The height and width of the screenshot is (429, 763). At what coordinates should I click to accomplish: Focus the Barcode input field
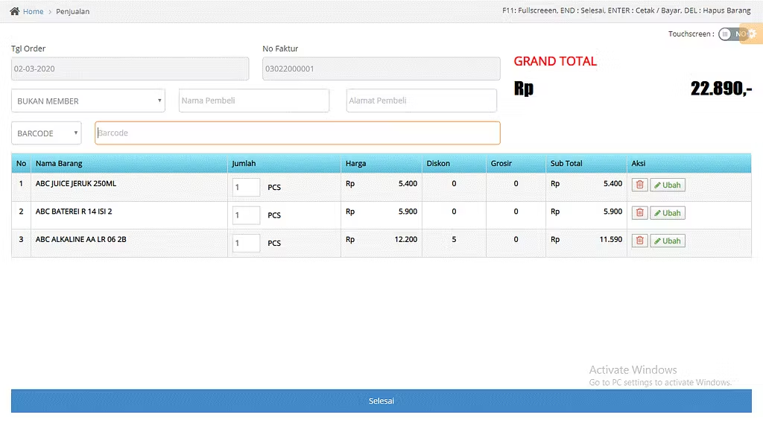pyautogui.click(x=297, y=133)
